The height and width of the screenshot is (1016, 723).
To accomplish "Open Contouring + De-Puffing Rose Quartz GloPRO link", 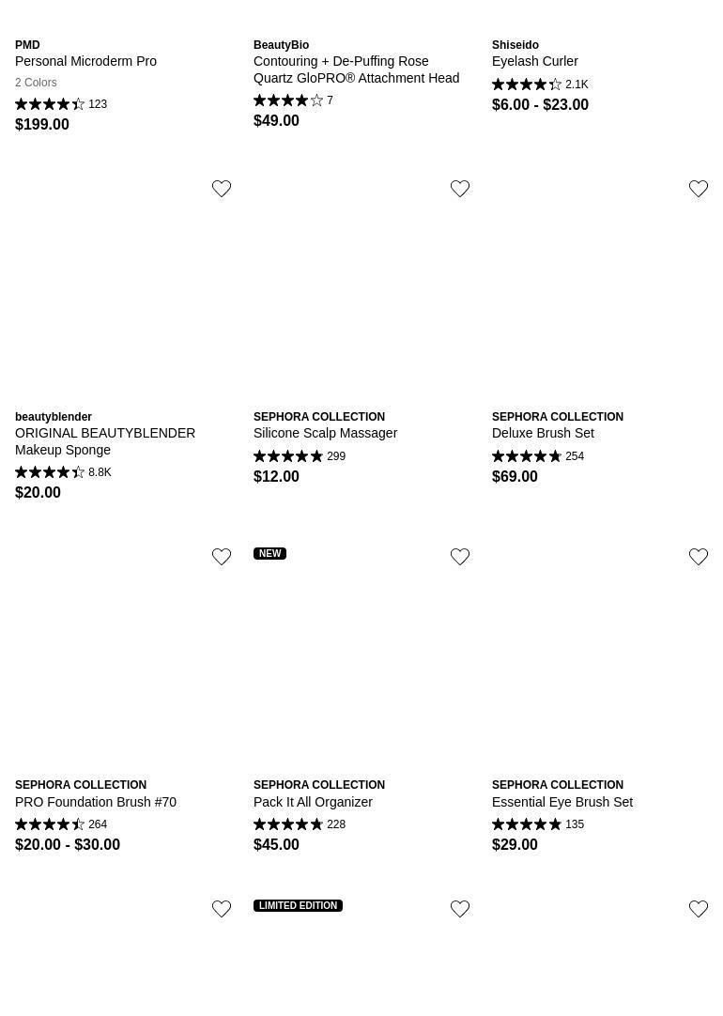I will pyautogui.click(x=356, y=69).
